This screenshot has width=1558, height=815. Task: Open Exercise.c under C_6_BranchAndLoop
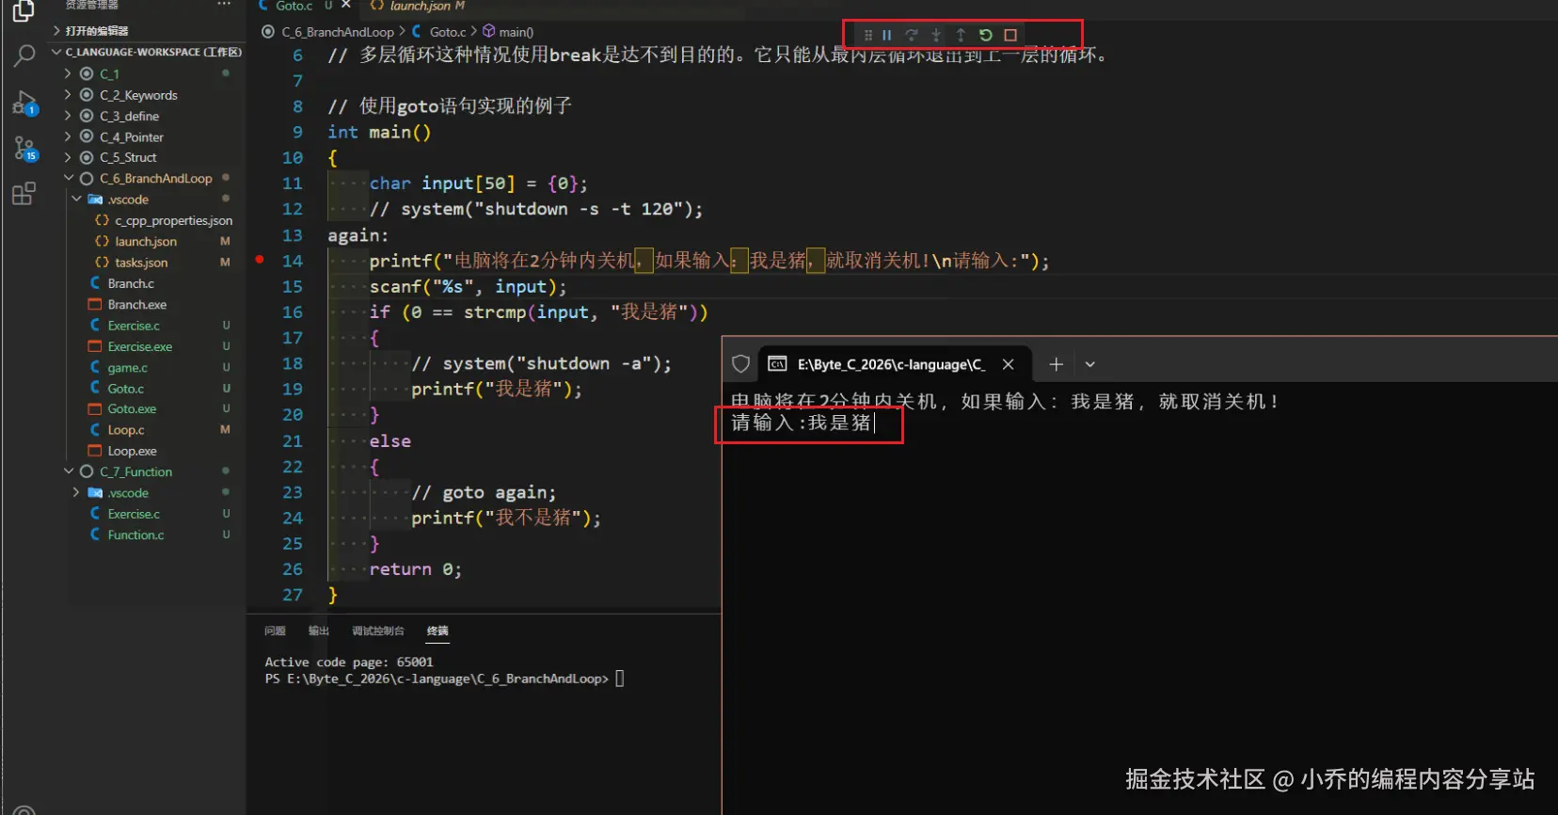point(134,326)
